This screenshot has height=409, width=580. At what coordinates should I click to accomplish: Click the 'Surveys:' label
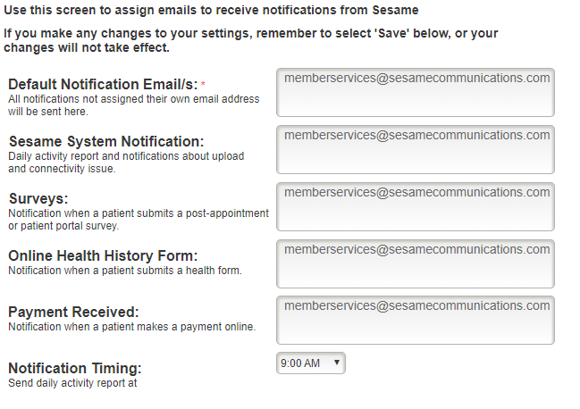[38, 199]
